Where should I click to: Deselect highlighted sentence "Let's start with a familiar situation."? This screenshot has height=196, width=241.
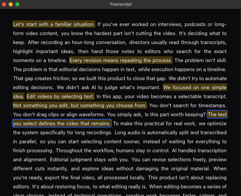pos(54,24)
